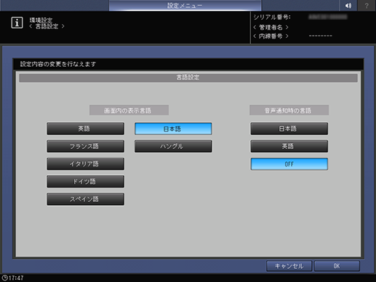
Task: Set display language to イタリア語
Action: point(85,164)
